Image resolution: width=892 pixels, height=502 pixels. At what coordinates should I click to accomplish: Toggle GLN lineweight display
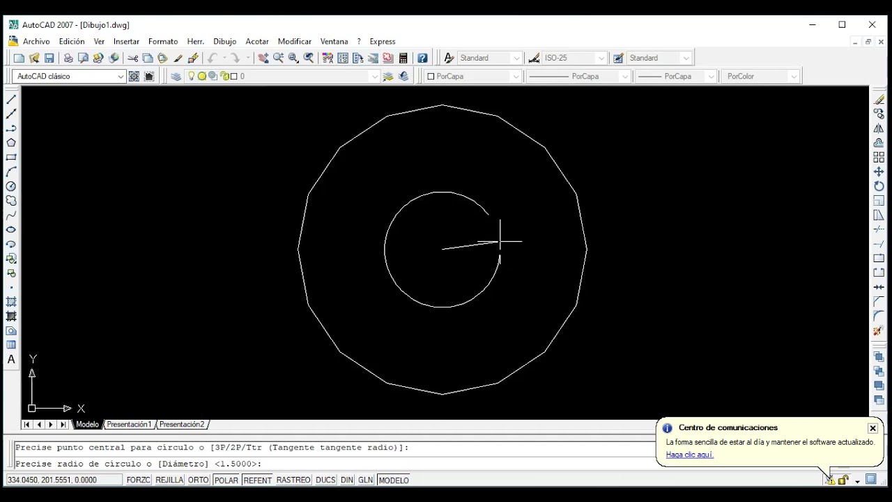click(x=366, y=480)
